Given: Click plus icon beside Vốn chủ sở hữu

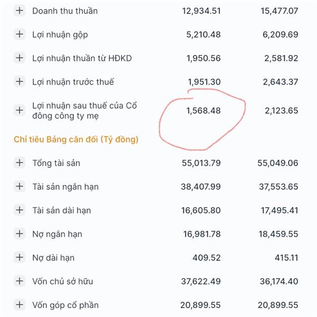Looking at the screenshot, I should [x=20, y=281].
